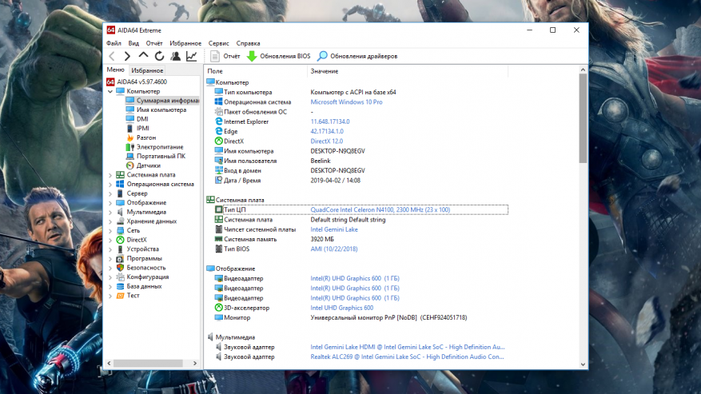Click the left arrow of the tree horizontal scrollbar
This screenshot has width=701, height=394.
tap(109, 363)
